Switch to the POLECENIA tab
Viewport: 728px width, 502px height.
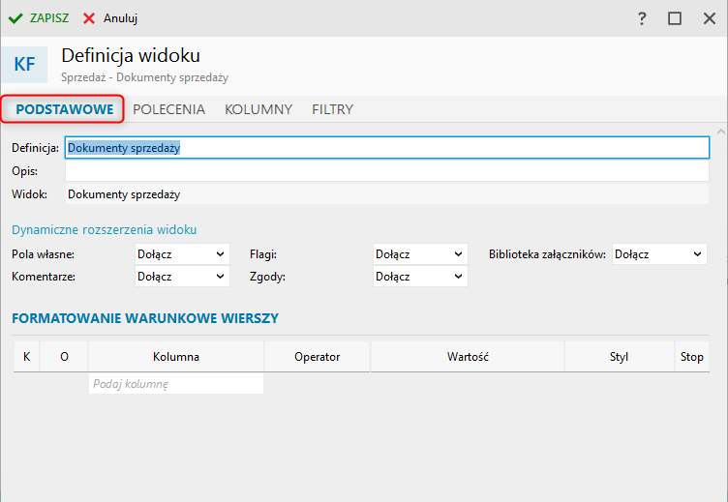(168, 109)
